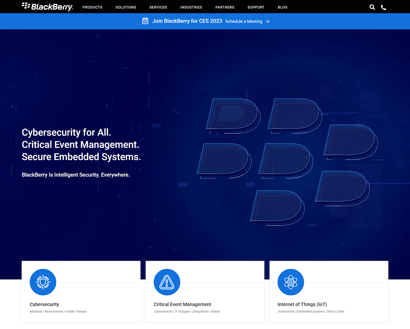This screenshot has width=410, height=329.
Task: Expand the Services navigation menu
Action: pos(158,7)
